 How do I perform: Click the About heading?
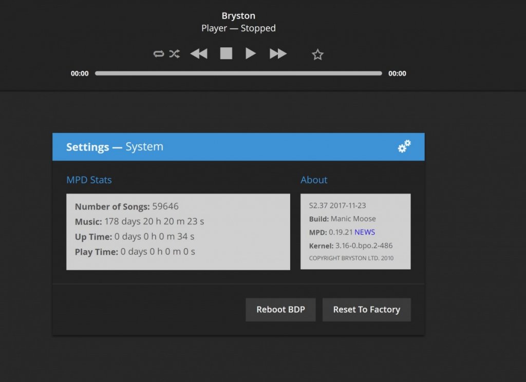pyautogui.click(x=314, y=180)
